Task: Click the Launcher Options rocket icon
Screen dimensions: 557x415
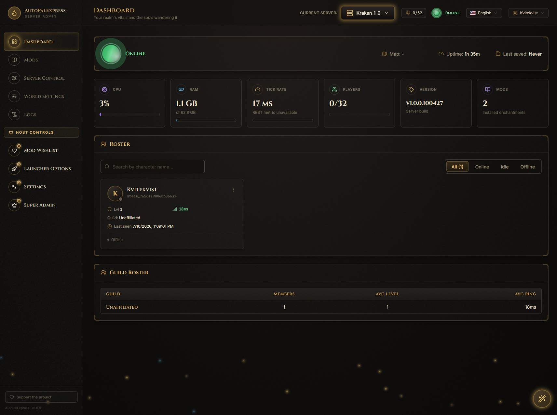Action: pos(14,169)
